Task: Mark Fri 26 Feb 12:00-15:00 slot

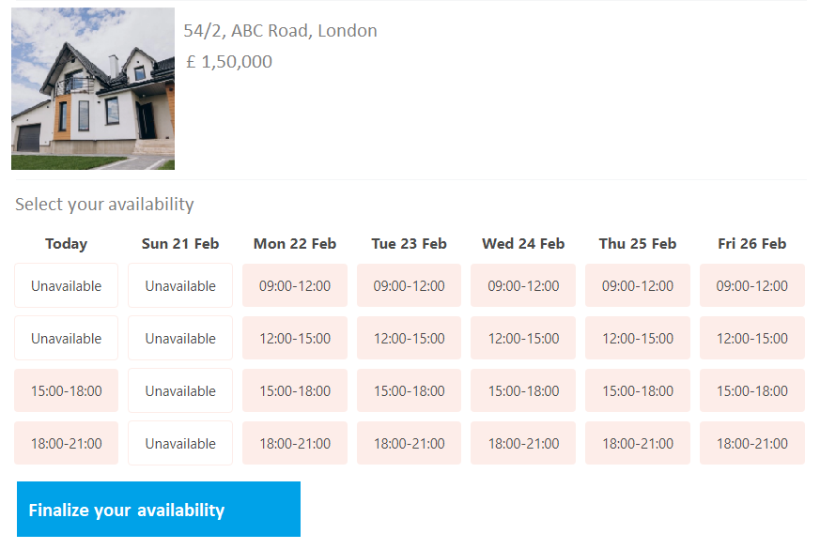Action: click(x=752, y=339)
